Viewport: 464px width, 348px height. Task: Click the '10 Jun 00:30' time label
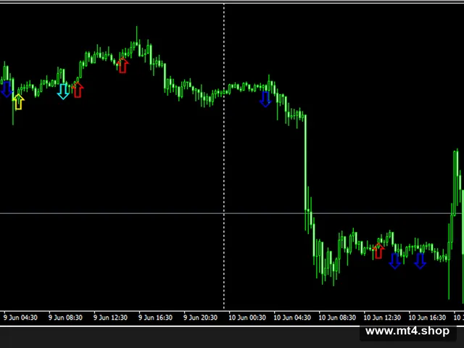coord(247,318)
